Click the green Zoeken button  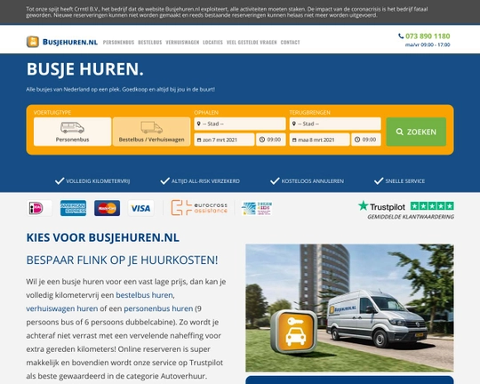tap(416, 132)
